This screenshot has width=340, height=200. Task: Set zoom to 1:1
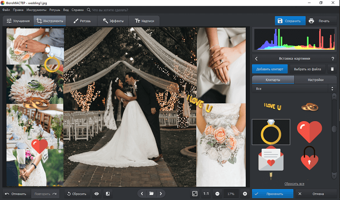[x=206, y=194]
